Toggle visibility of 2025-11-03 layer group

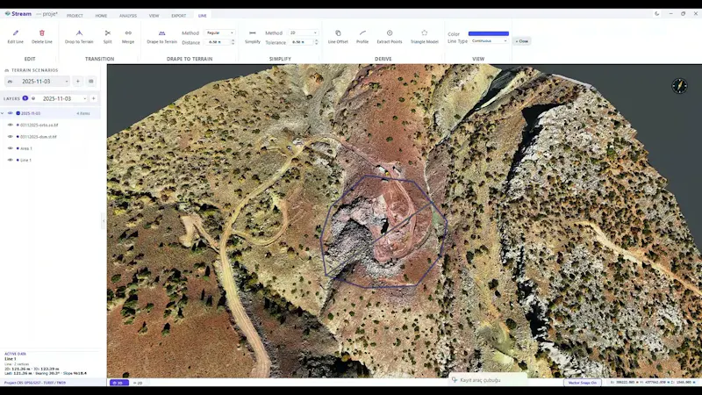point(11,113)
